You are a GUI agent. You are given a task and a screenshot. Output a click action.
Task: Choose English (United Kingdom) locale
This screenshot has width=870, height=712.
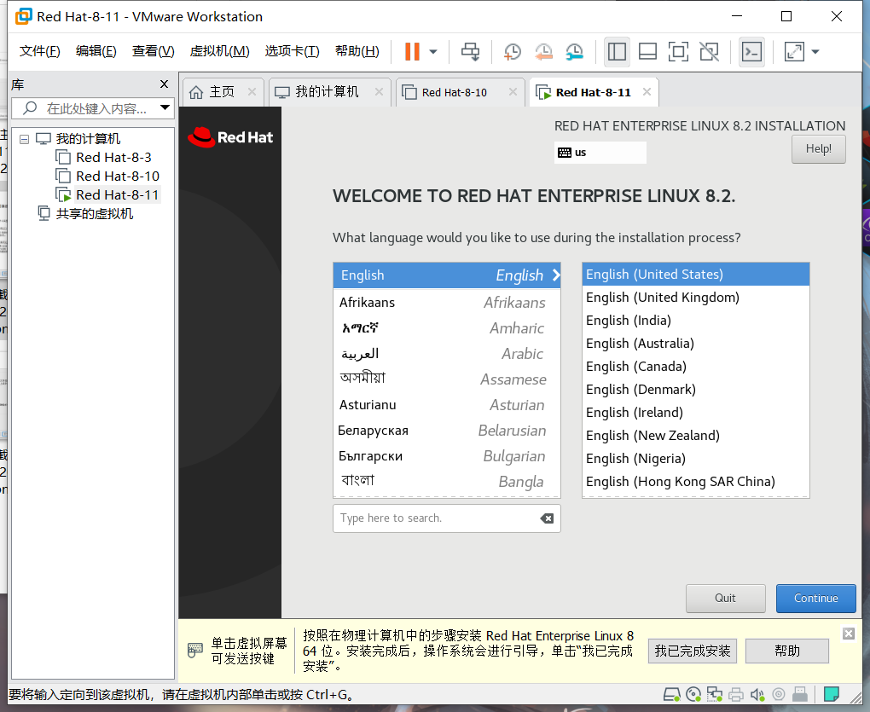696,298
